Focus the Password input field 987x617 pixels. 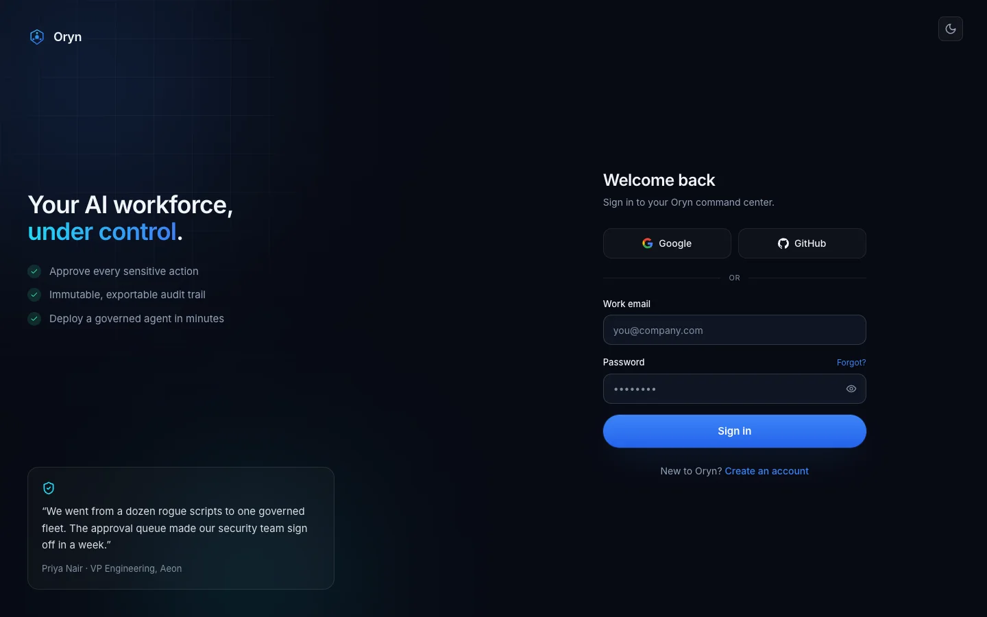(x=735, y=389)
